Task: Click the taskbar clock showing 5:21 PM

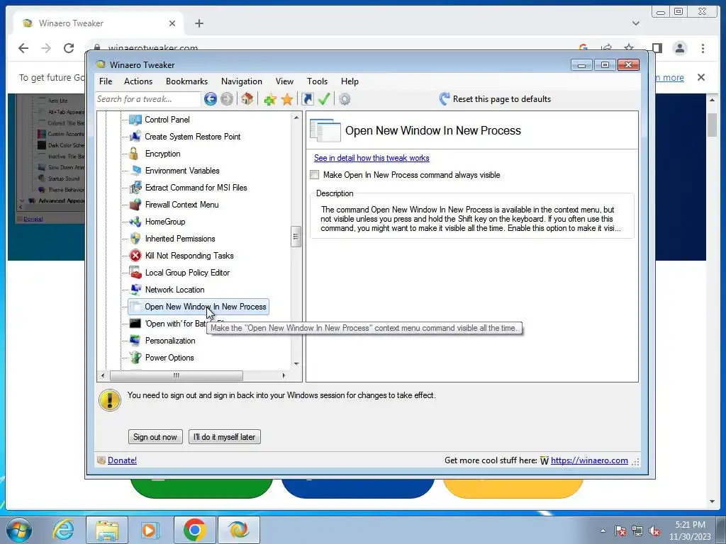Action: click(690, 531)
